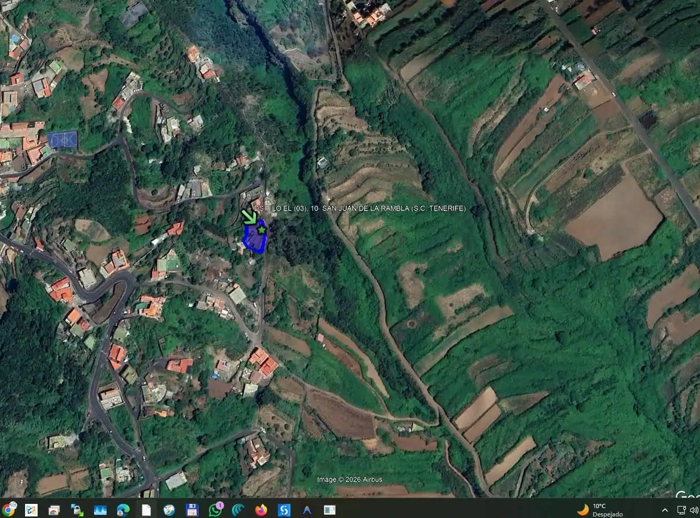Launch the blue wave chart taskbar app
This screenshot has height=518, width=700.
coord(100,510)
